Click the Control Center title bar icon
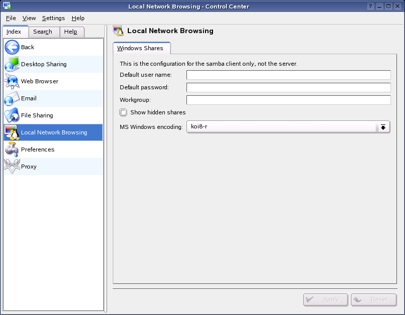The height and width of the screenshot is (315, 405). [7, 6]
